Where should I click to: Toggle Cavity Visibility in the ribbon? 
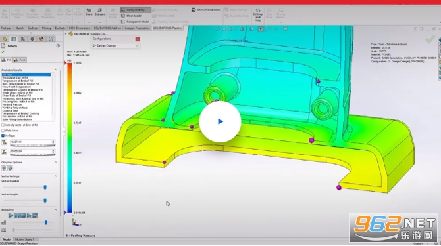pos(136,10)
